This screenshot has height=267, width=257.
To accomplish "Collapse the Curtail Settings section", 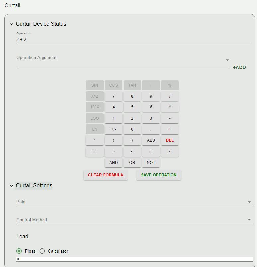I will (x=11, y=186).
